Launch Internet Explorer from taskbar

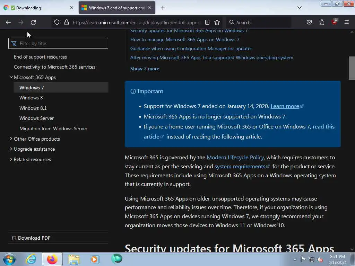click(31, 259)
